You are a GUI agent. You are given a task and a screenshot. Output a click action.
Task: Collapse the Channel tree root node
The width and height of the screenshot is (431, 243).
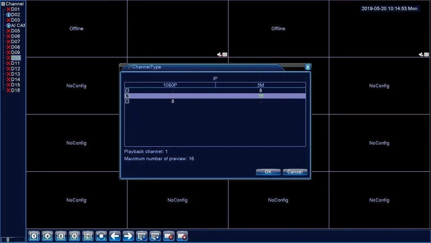[3, 4]
